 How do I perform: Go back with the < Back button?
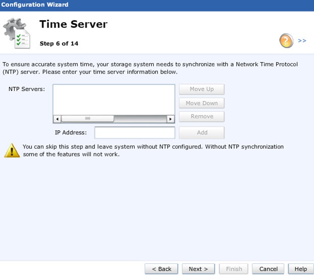(161, 269)
